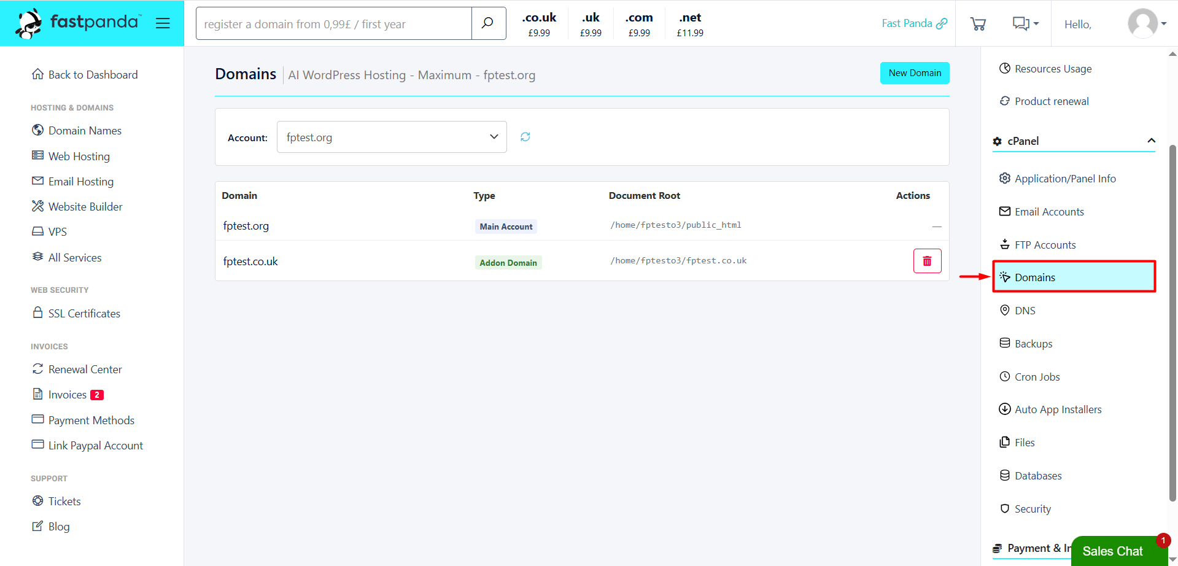Click the Type column header
The image size is (1178, 566).
pos(484,196)
